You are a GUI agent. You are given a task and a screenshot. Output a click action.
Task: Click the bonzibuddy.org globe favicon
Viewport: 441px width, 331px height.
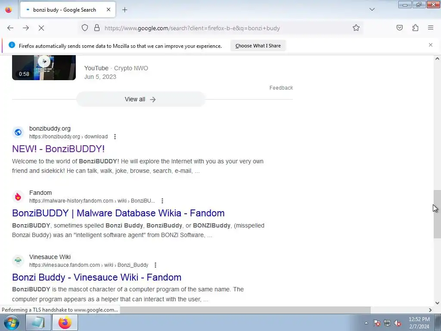coord(18,132)
